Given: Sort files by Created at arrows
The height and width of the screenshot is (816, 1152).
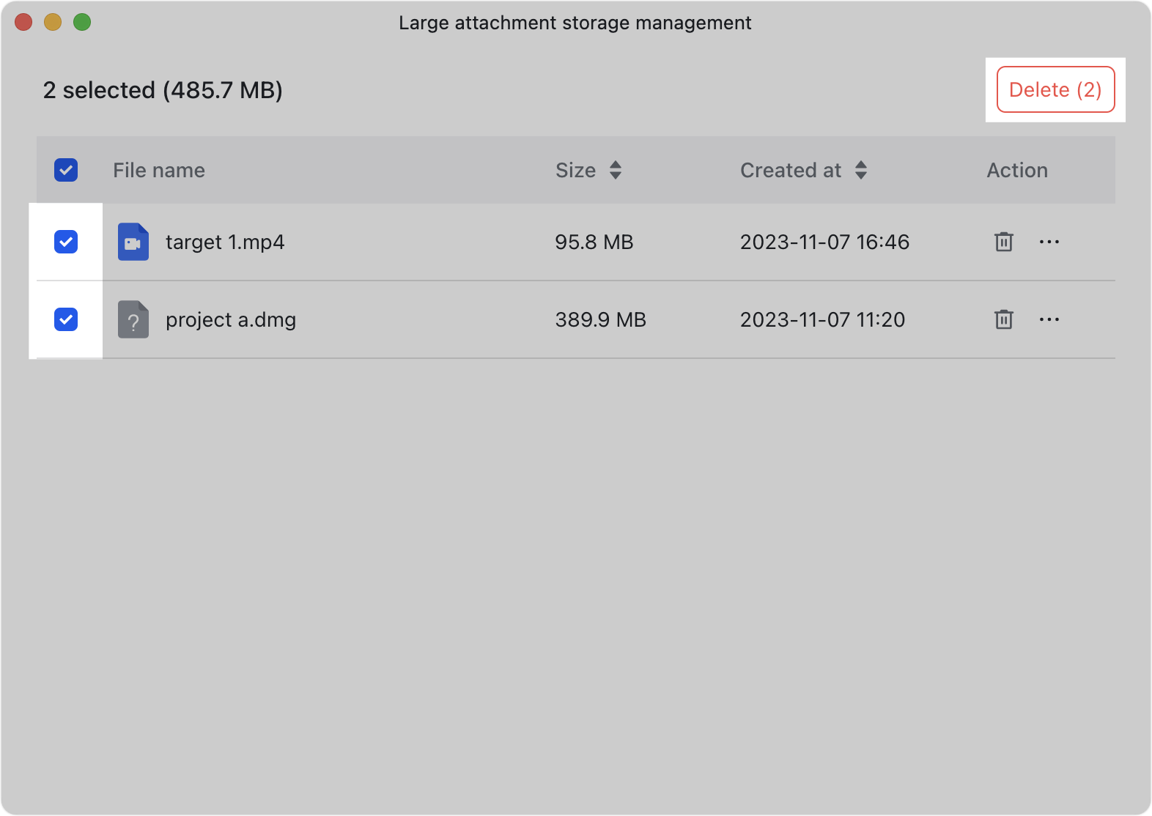Looking at the screenshot, I should click(x=861, y=170).
